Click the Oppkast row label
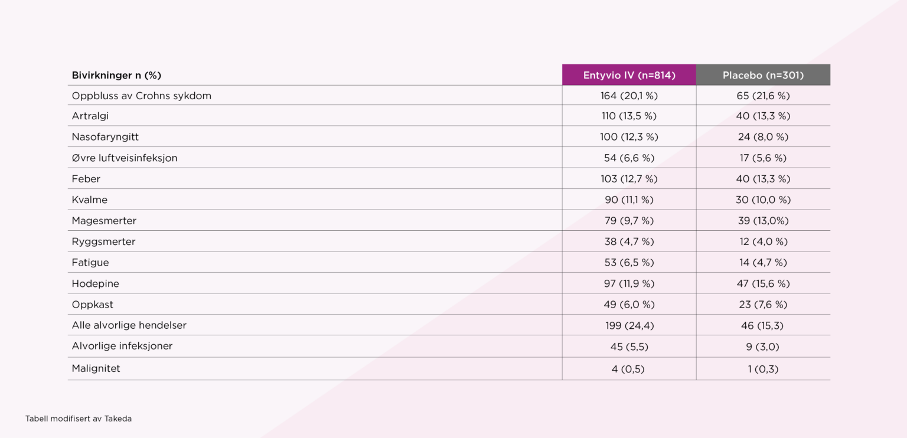 tap(93, 305)
